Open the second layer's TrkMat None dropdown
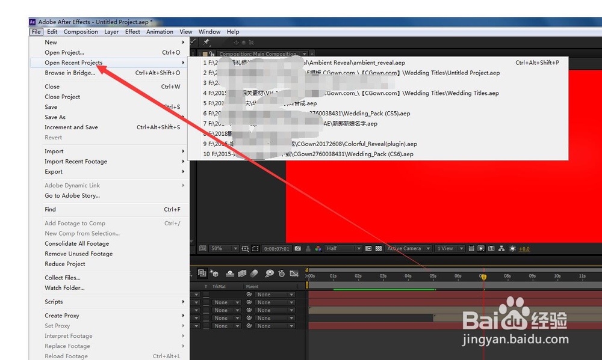602x360 pixels. 228,302
